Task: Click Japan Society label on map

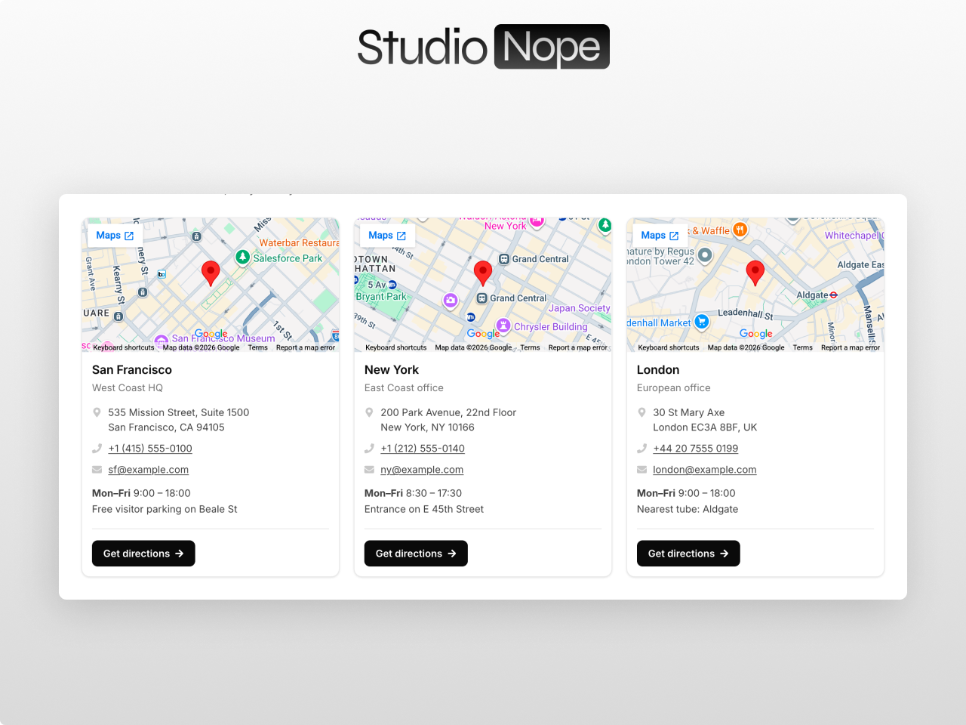Action: click(x=579, y=308)
